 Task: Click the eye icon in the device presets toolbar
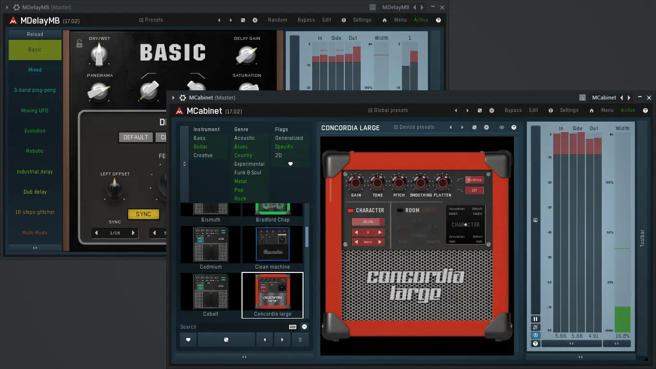point(502,127)
